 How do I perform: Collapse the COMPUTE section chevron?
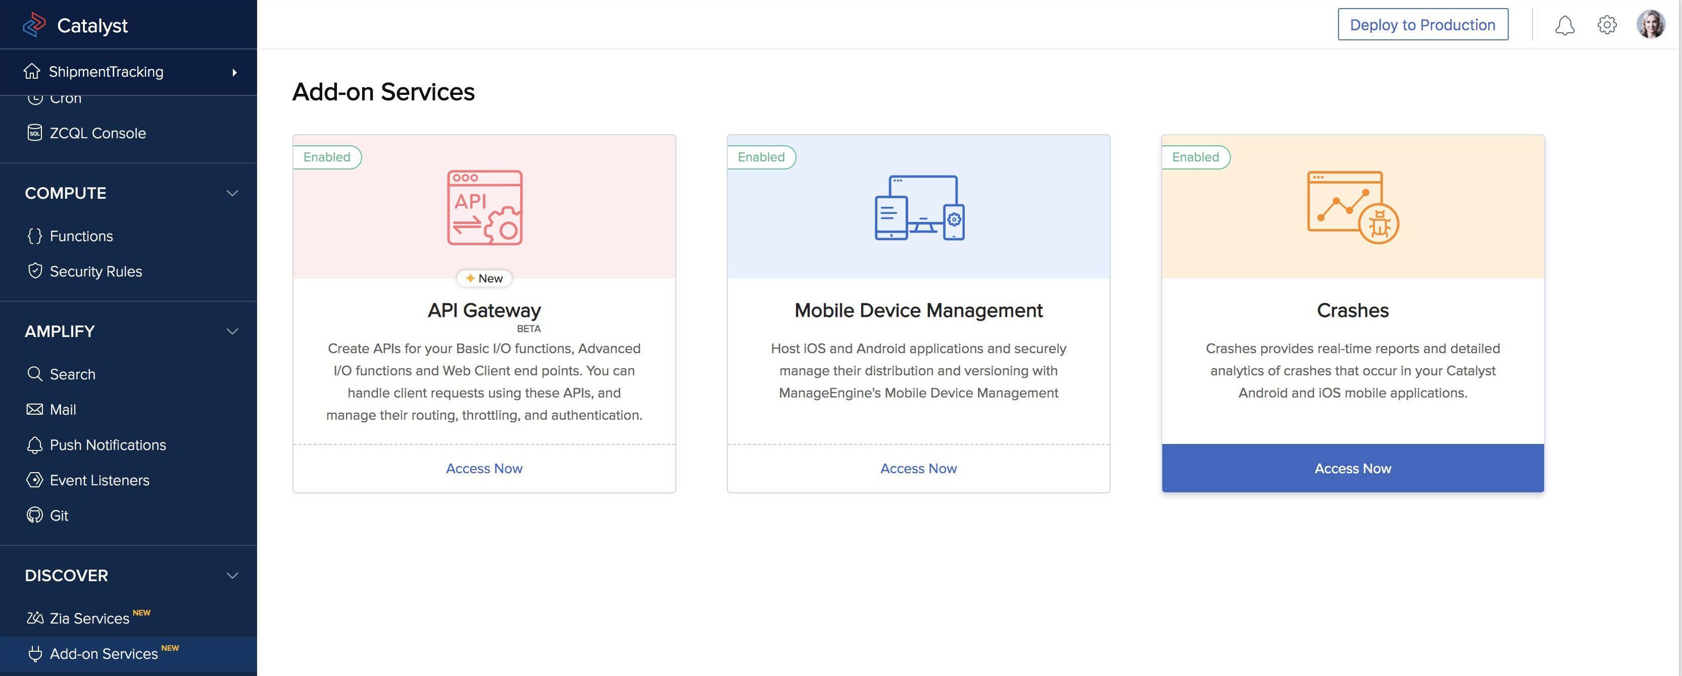232,194
